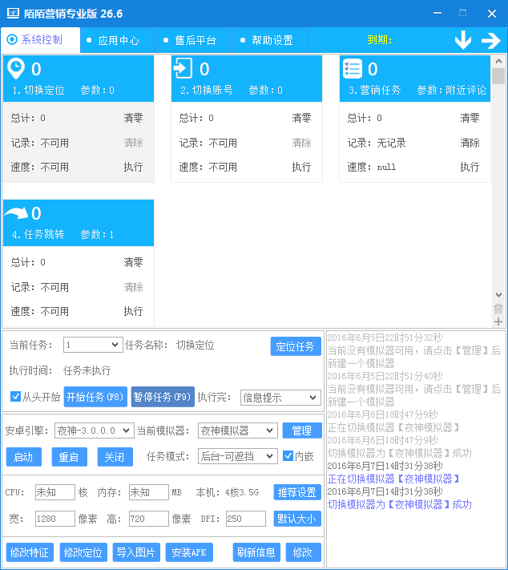508x570 pixels.
Task: Uncheck the 内嵌 checkbox
Action: click(288, 456)
